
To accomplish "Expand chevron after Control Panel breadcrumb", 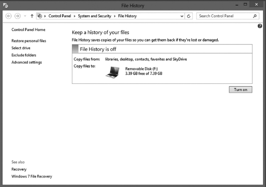I will tap(74, 16).
